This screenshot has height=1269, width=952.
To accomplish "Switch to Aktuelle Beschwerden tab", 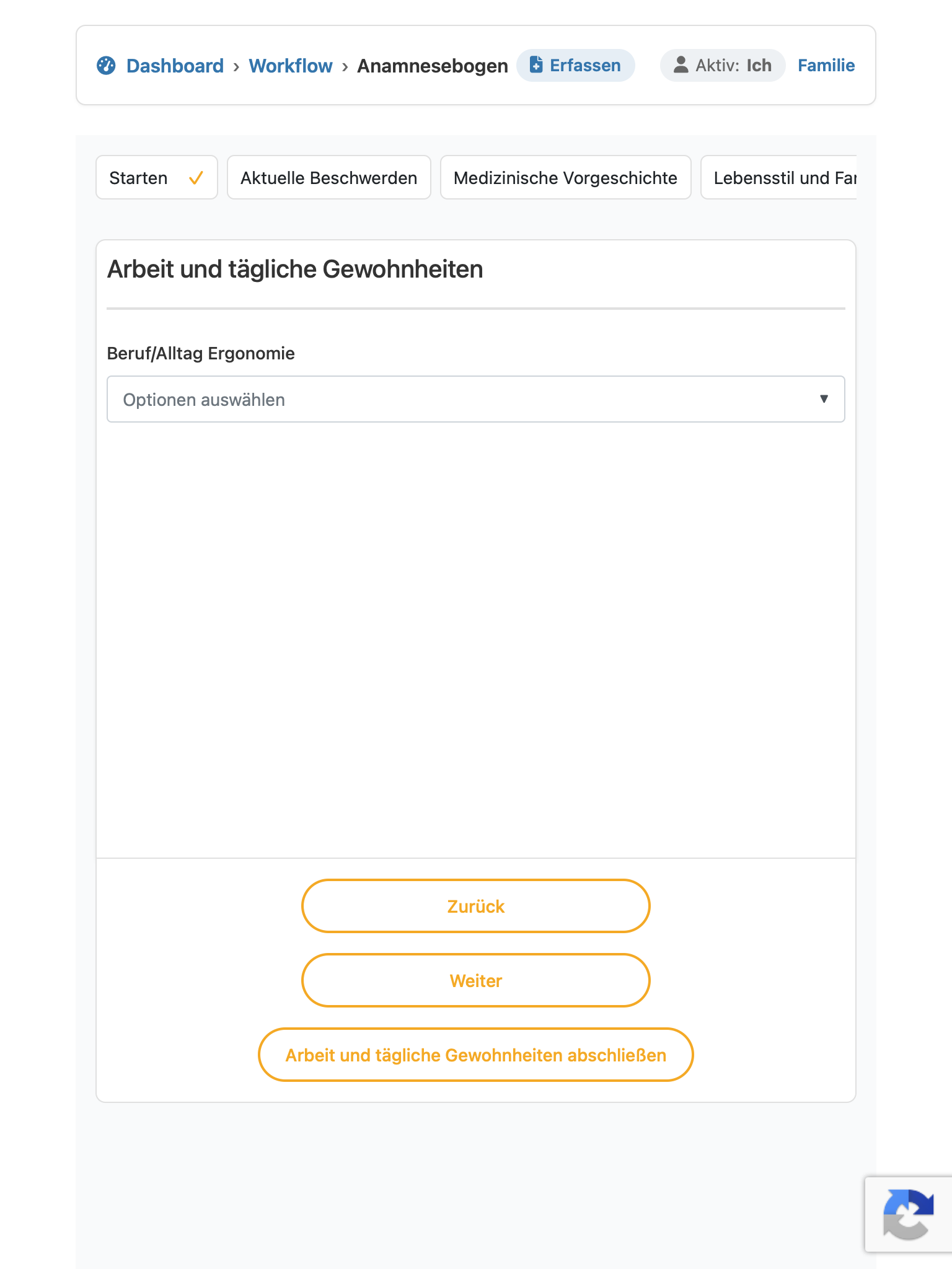I will (x=329, y=177).
